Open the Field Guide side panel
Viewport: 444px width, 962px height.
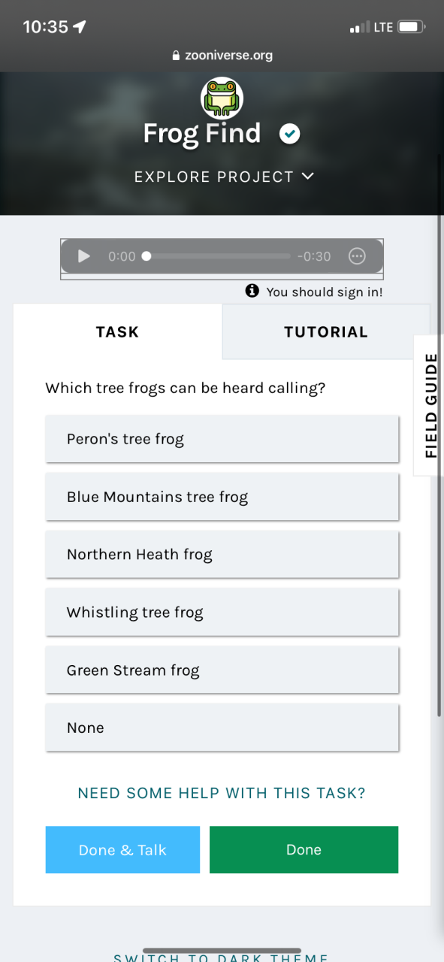430,405
